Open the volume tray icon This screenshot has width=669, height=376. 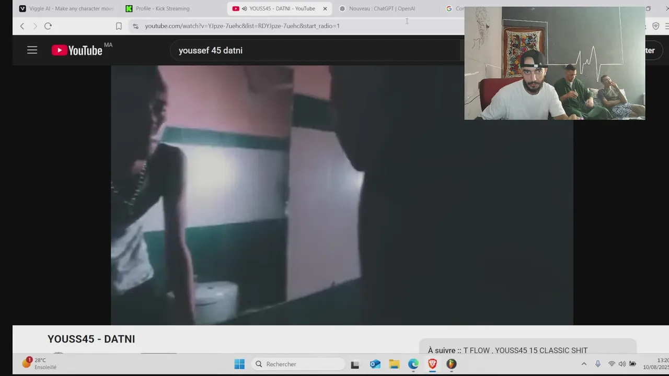click(x=622, y=364)
